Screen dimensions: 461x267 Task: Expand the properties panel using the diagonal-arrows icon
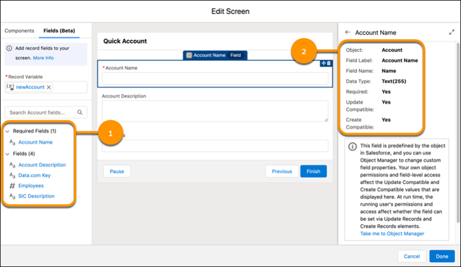(x=452, y=32)
